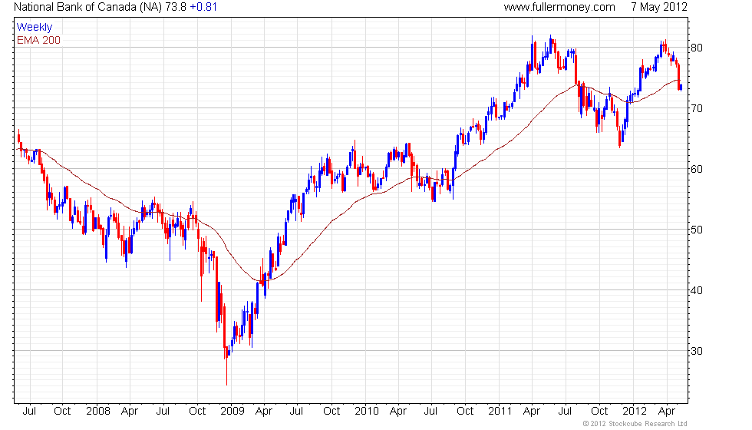Click the 2009 year label on the time axis
752x430 pixels.
pos(233,412)
